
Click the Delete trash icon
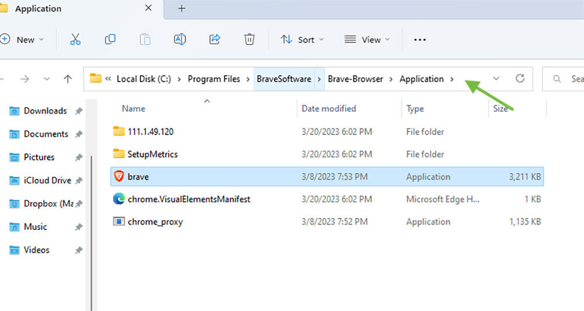pos(249,40)
